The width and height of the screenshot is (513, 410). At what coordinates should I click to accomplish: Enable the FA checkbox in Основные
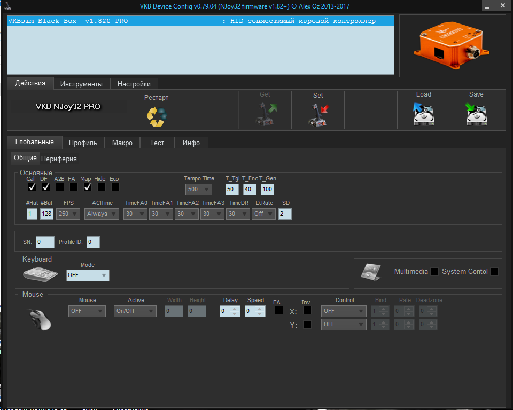click(74, 187)
